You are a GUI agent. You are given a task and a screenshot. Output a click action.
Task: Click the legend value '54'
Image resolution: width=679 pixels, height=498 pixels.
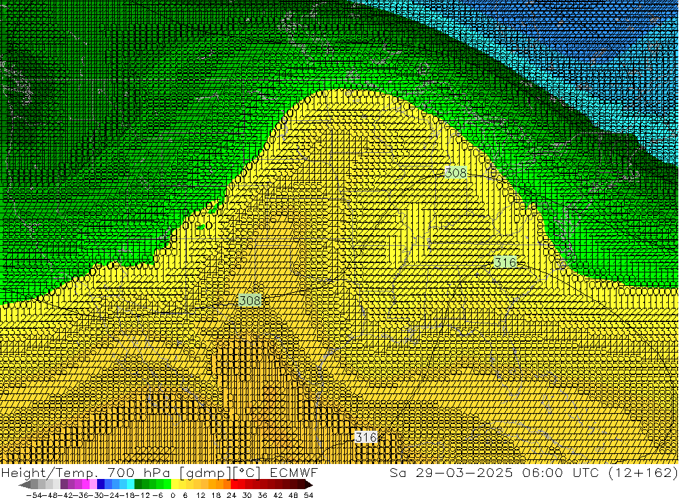(x=308, y=495)
